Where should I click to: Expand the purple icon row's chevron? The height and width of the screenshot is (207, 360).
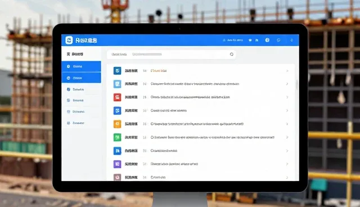click(x=287, y=164)
